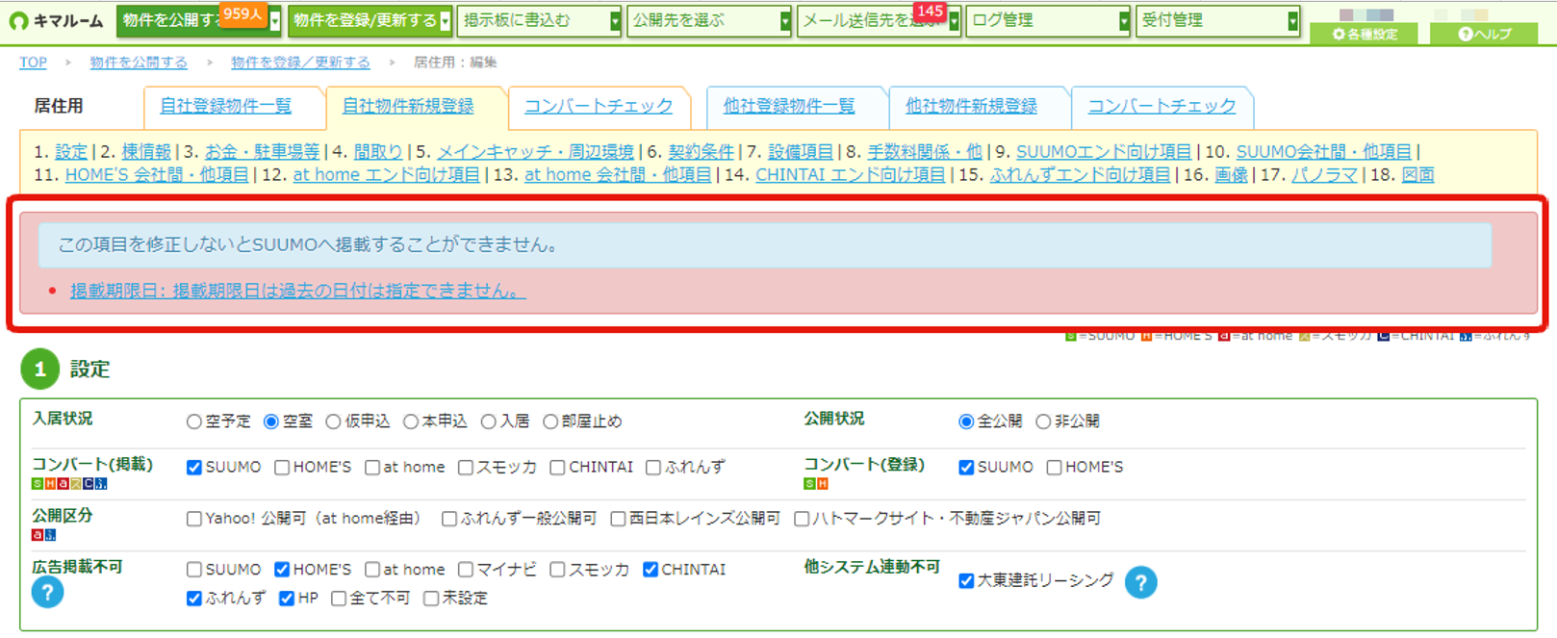The image size is (1557, 638).
Task: Click the green step 1 設定 circle
Action: (x=39, y=369)
